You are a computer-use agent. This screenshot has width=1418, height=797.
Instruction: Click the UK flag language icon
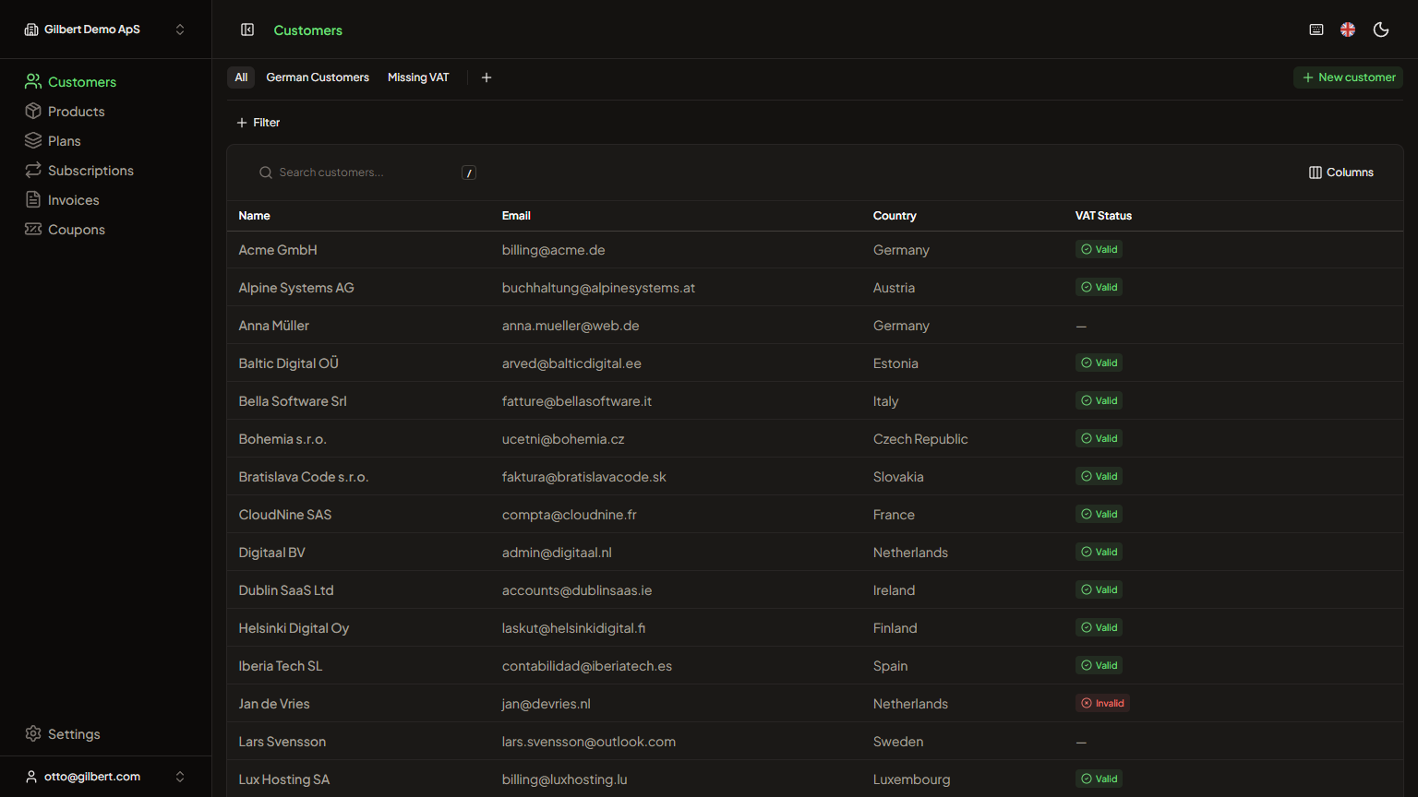tap(1348, 30)
